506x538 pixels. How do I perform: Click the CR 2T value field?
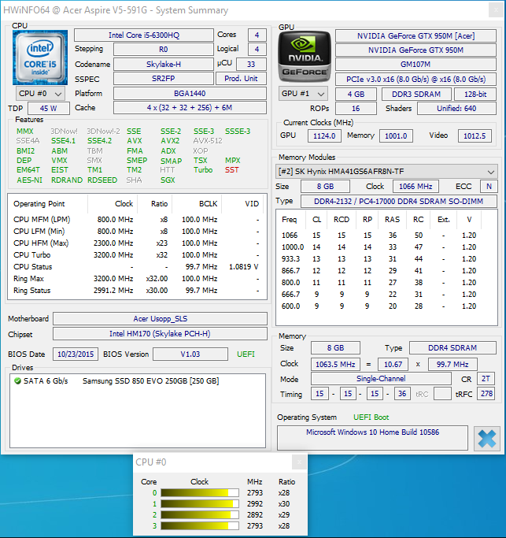pyautogui.click(x=486, y=379)
